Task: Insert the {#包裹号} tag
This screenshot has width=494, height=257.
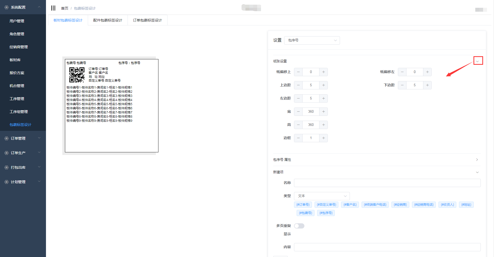Action: 305,213
